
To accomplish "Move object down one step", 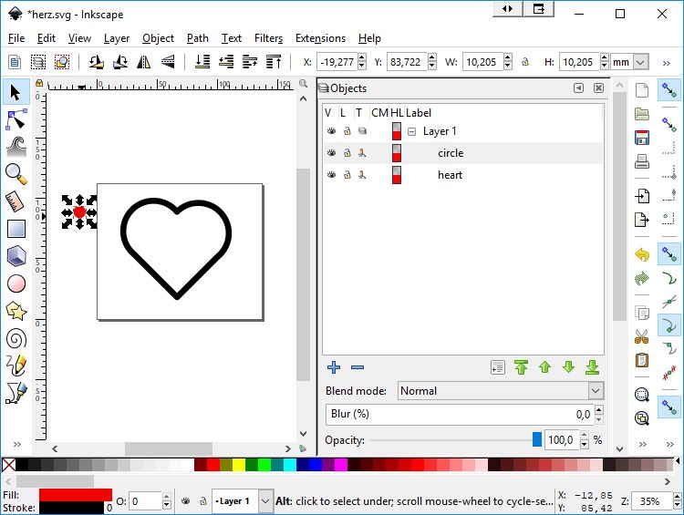I will point(568,367).
